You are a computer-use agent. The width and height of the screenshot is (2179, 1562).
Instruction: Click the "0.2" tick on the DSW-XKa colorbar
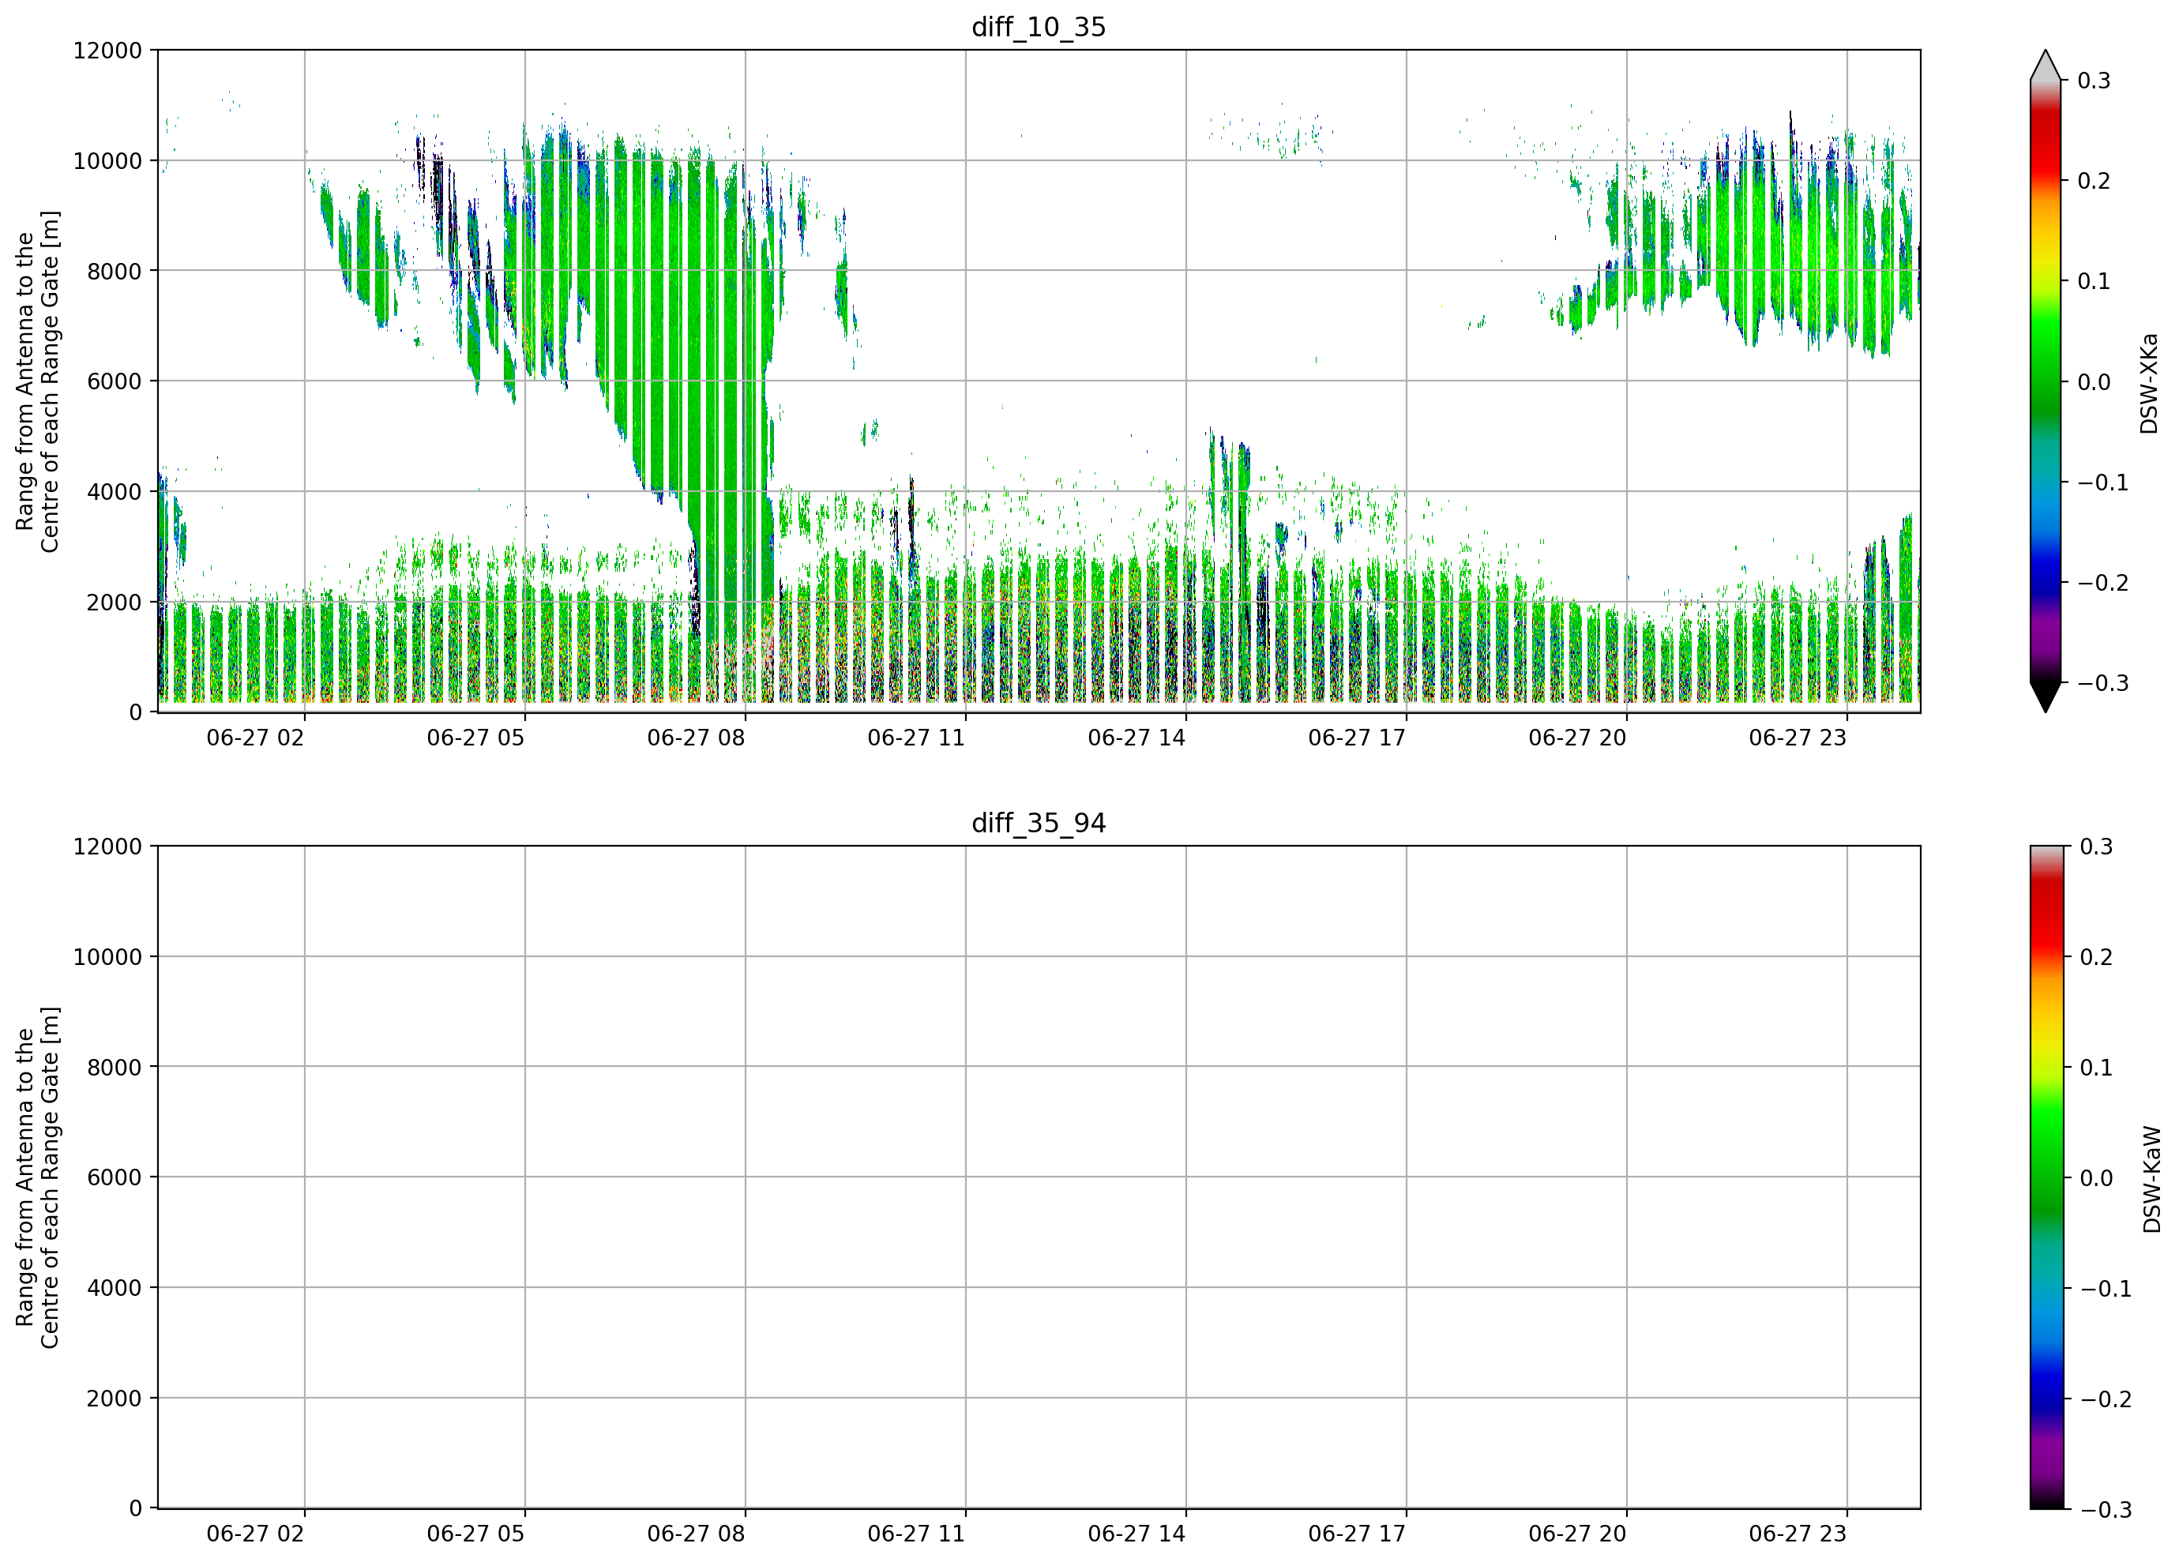(x=2094, y=181)
